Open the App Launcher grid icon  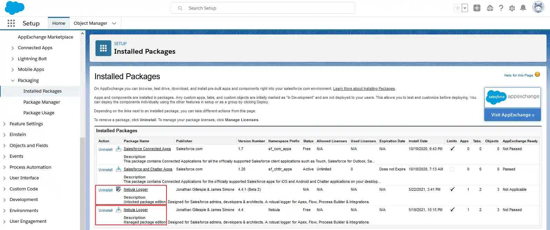pos(11,23)
